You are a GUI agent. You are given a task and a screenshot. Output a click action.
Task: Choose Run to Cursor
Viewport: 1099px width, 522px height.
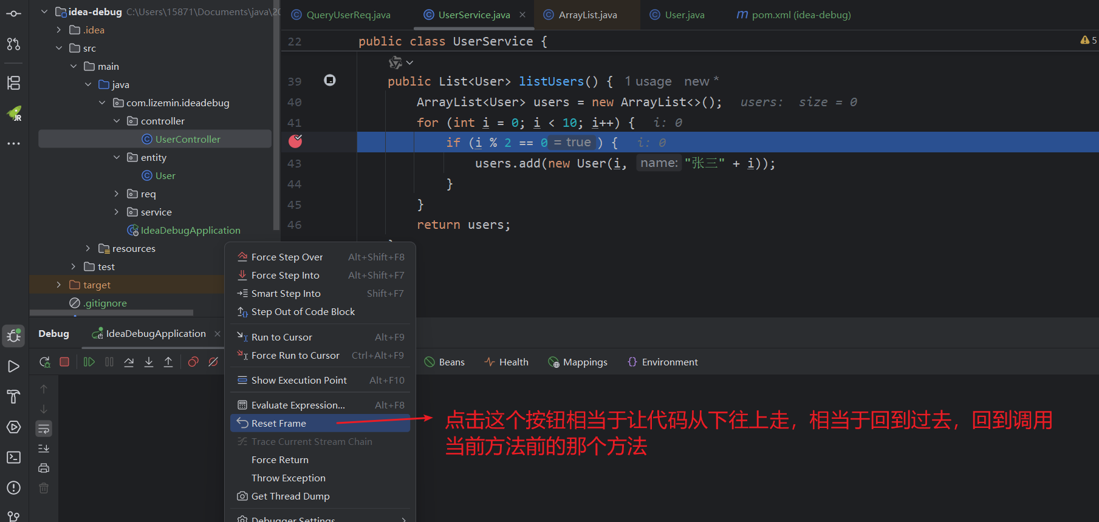click(x=320, y=337)
